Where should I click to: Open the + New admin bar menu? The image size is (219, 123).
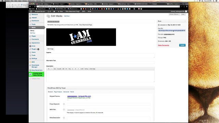tap(60, 11)
